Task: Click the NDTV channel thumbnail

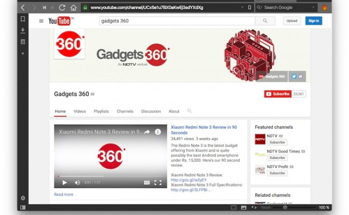Action: (260, 139)
